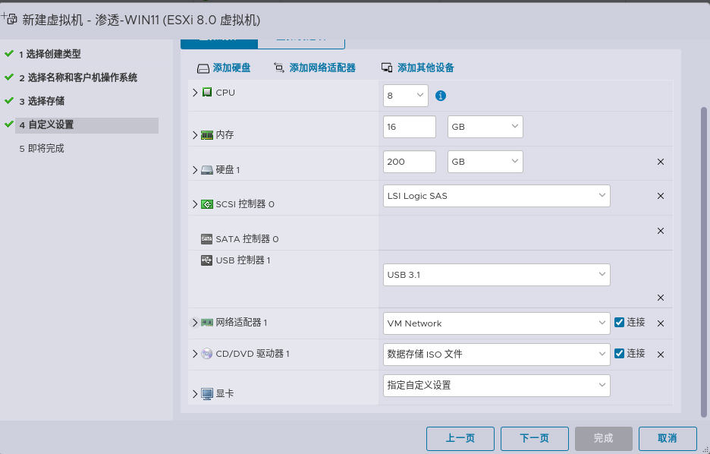Click the blue CPU info icon
The width and height of the screenshot is (710, 454).
coord(440,96)
